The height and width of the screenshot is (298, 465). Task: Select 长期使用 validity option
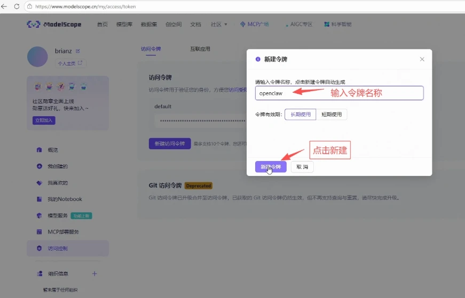[x=301, y=114]
